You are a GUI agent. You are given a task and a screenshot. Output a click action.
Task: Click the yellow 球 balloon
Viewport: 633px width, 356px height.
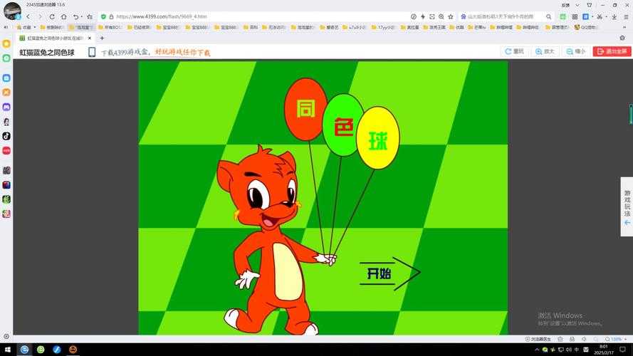378,138
